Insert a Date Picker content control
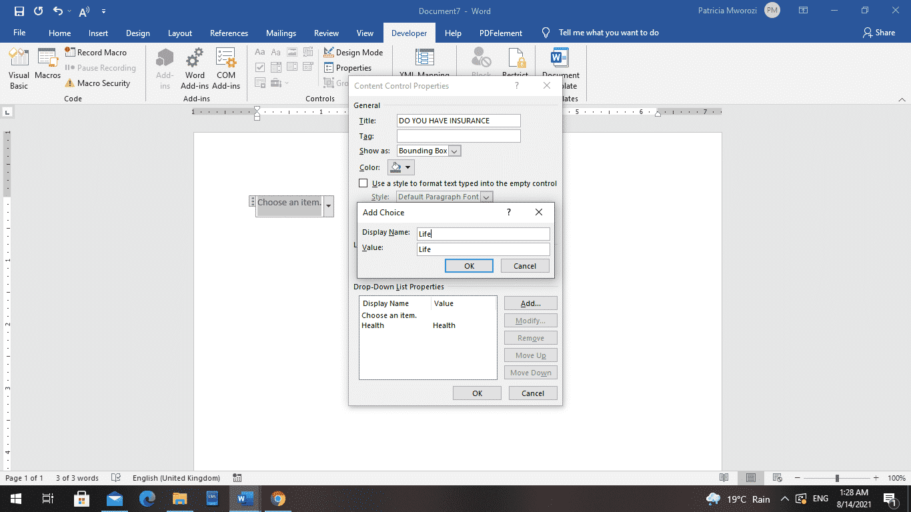 (x=307, y=66)
